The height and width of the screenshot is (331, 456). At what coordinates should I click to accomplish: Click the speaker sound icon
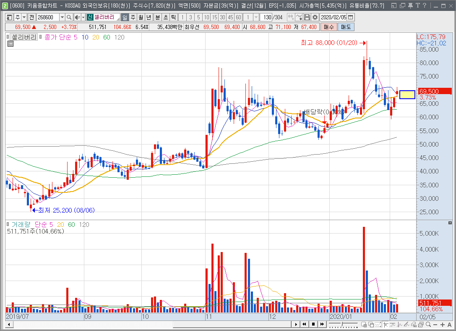click(77, 18)
